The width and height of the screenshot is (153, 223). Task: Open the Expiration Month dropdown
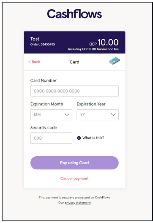[x=51, y=115]
